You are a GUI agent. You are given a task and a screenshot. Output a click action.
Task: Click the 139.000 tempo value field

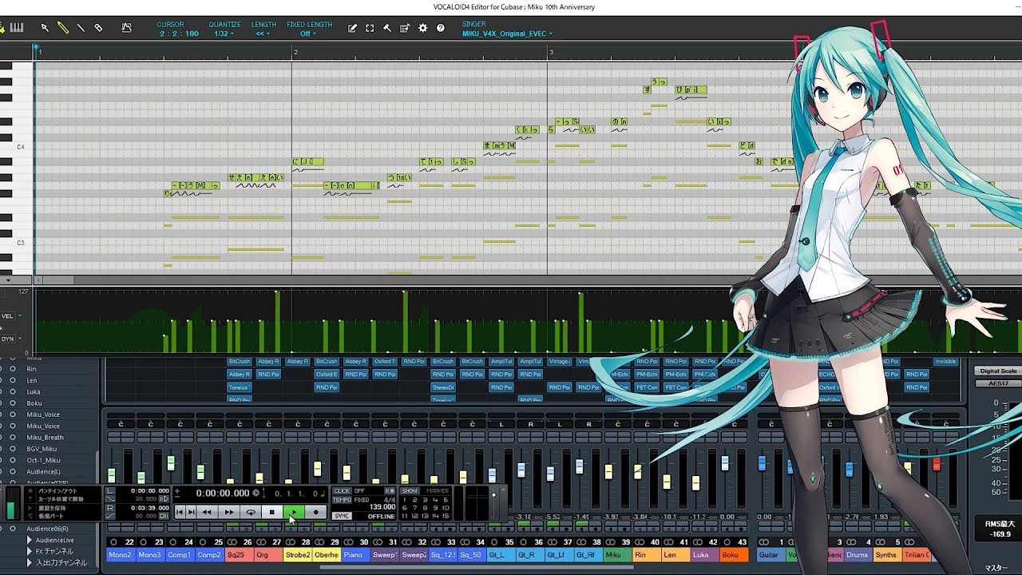pos(382,507)
